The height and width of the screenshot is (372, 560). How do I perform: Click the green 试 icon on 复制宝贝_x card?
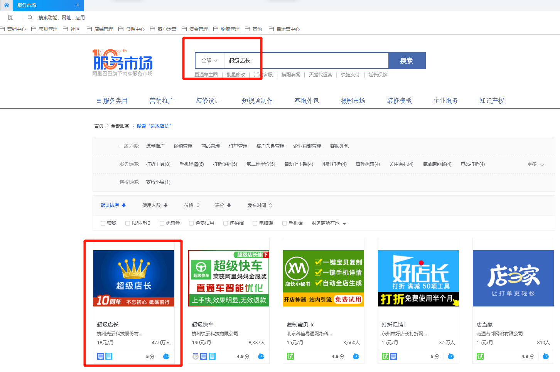tap(290, 356)
